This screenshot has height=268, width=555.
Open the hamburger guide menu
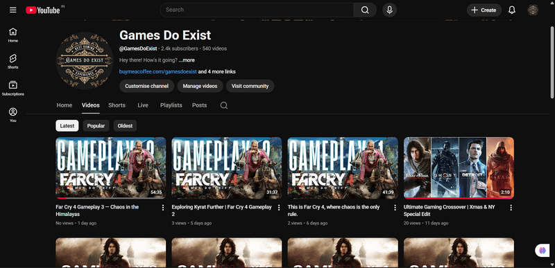tap(13, 10)
